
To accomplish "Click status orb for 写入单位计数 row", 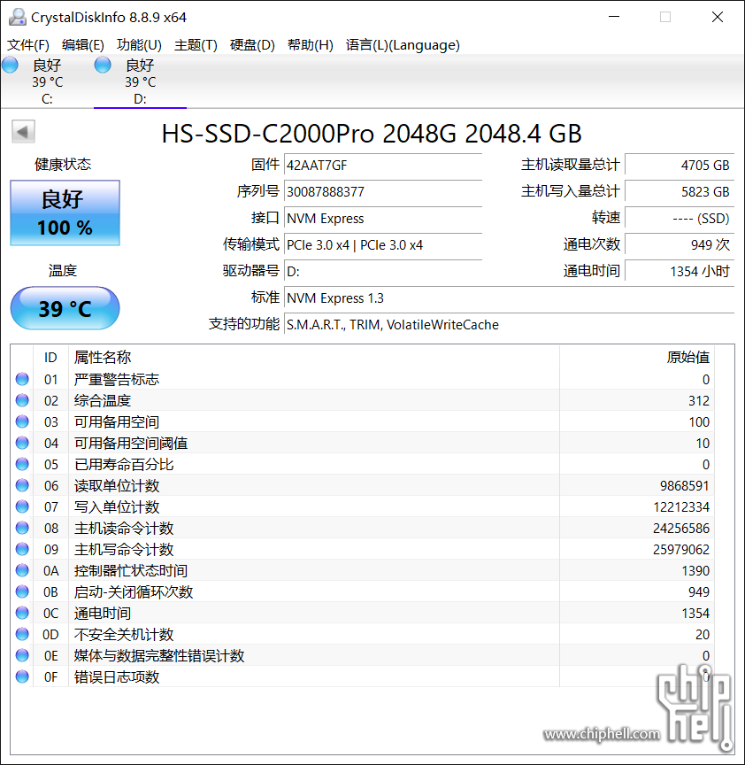I will click(x=22, y=507).
